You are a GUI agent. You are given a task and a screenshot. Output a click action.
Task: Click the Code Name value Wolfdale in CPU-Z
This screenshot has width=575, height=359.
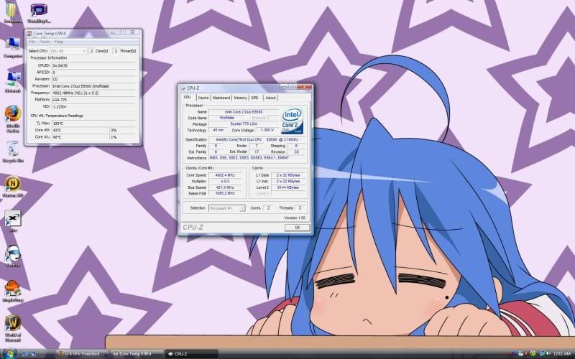pyautogui.click(x=226, y=118)
